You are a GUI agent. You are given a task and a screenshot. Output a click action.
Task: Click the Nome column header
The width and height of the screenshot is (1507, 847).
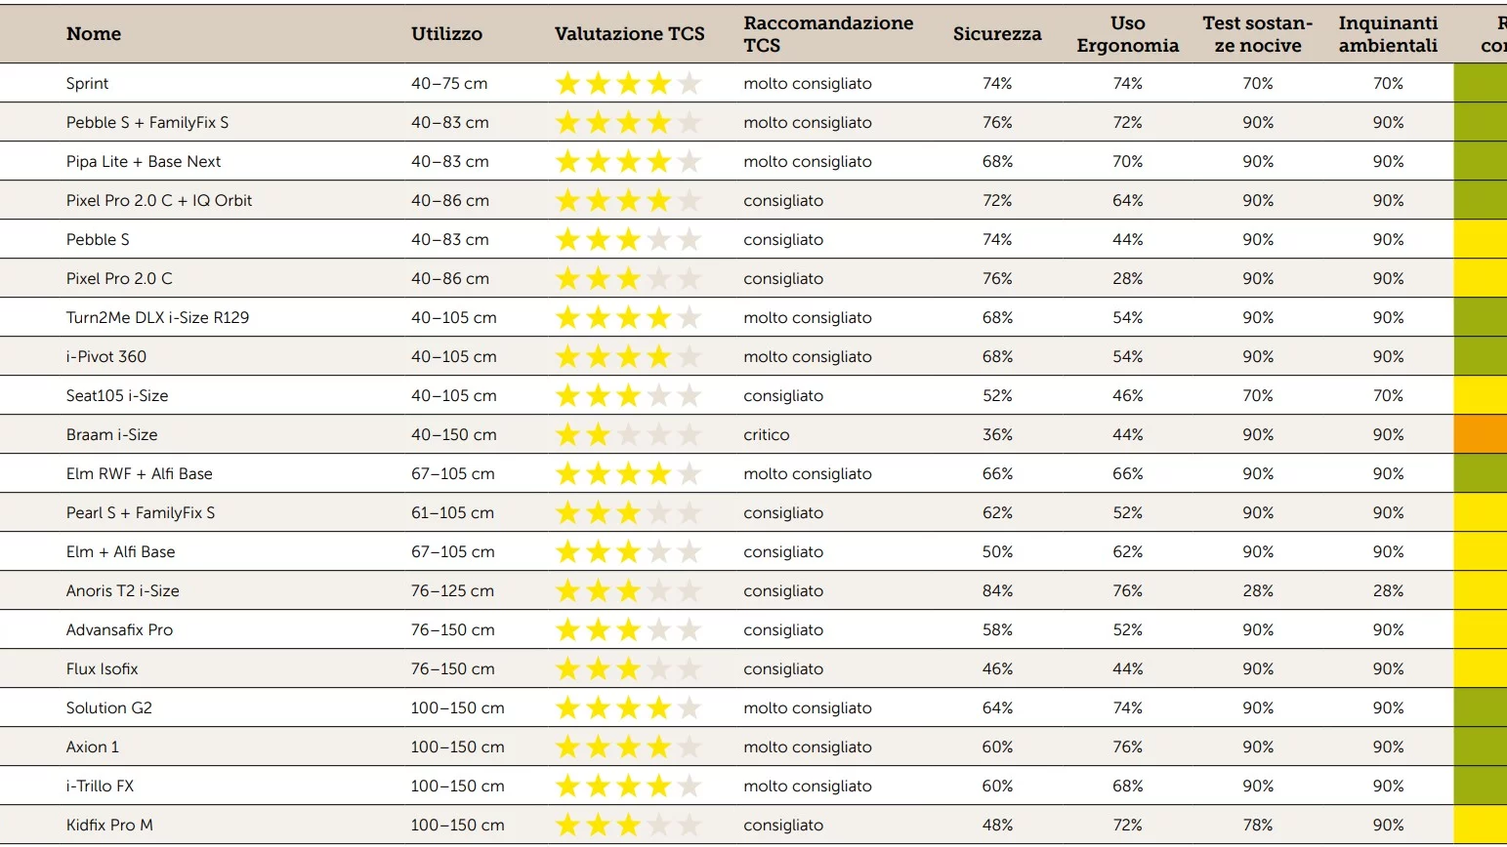coord(94,34)
